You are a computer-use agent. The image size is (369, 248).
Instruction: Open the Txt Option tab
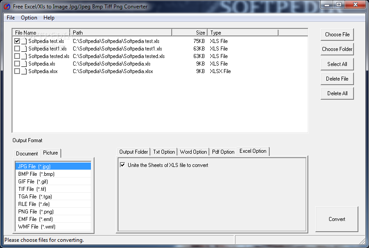[164, 152]
